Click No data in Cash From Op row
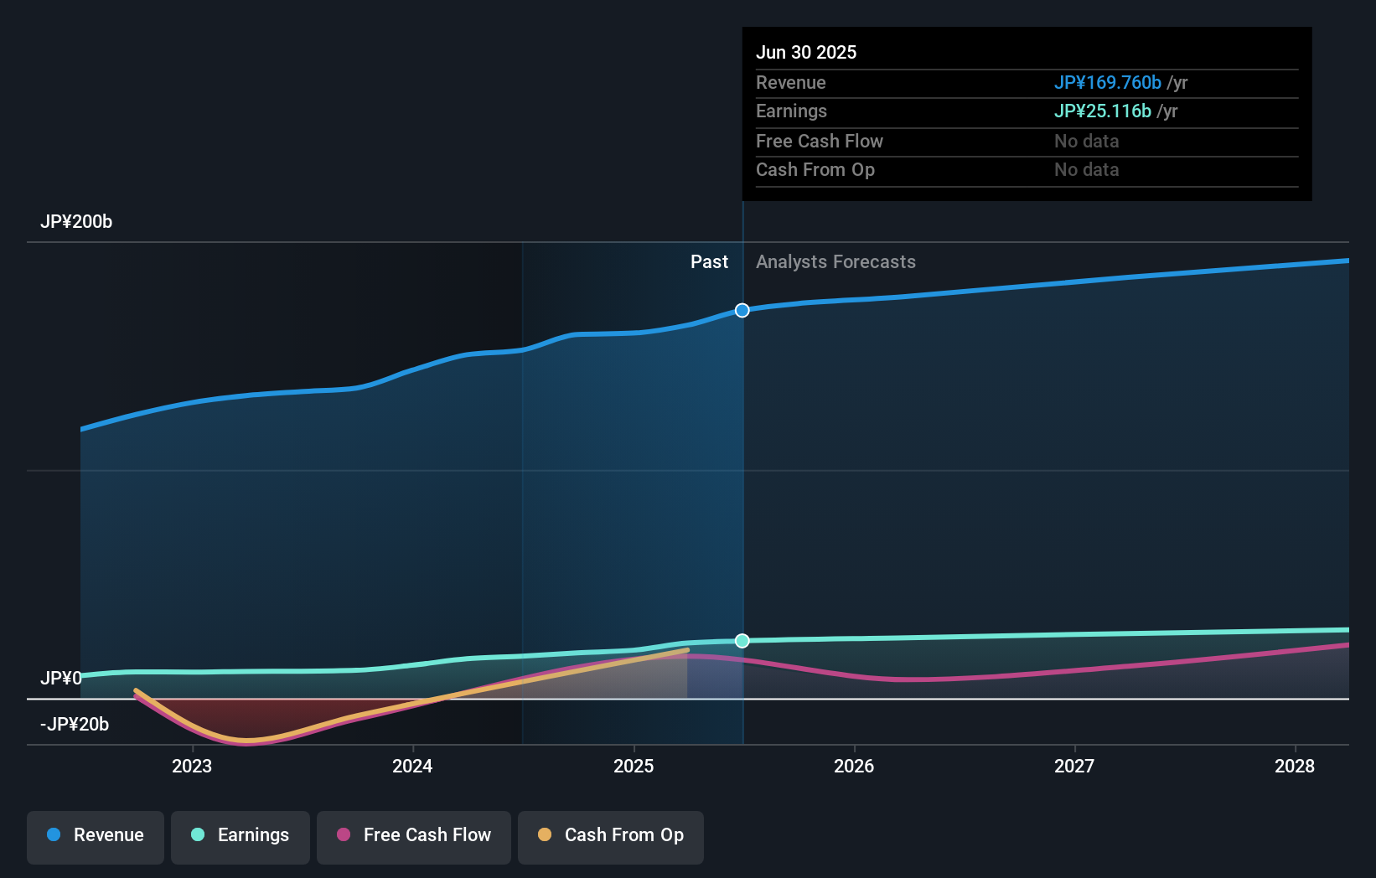 [1087, 170]
